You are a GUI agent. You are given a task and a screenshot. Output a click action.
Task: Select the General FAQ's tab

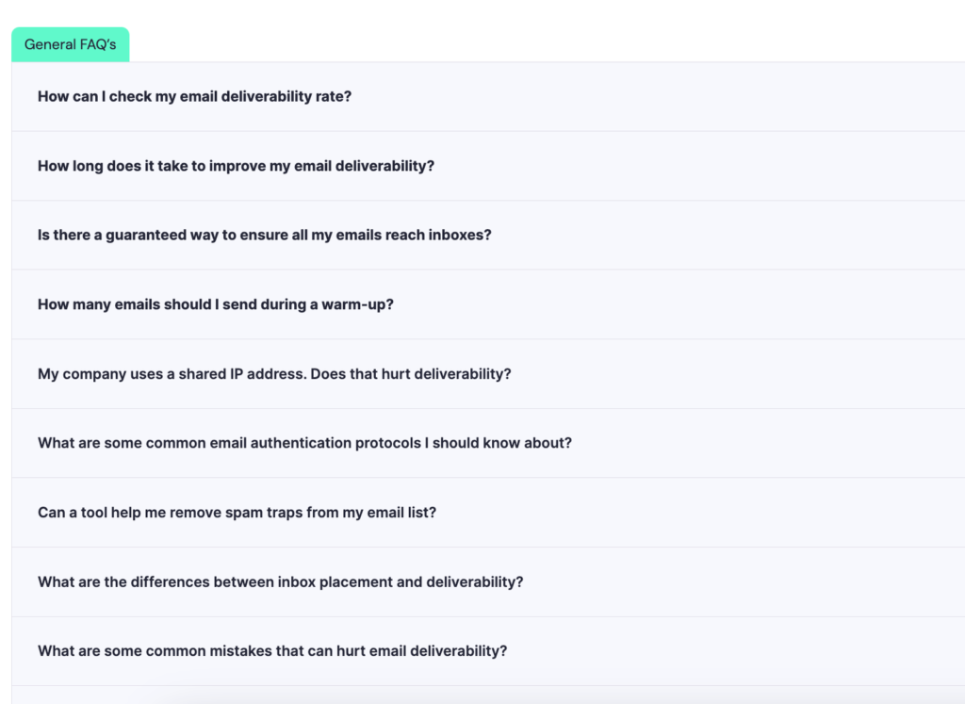click(x=70, y=44)
